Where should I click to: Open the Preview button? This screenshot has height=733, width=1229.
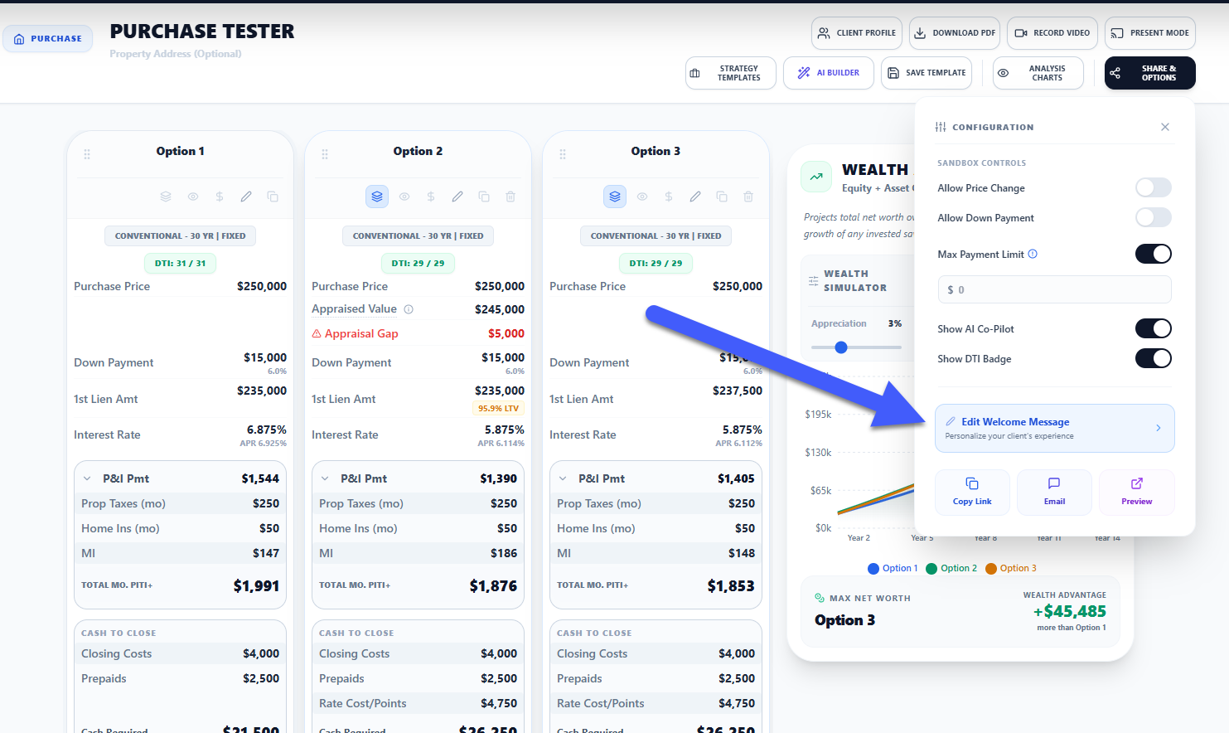point(1137,492)
